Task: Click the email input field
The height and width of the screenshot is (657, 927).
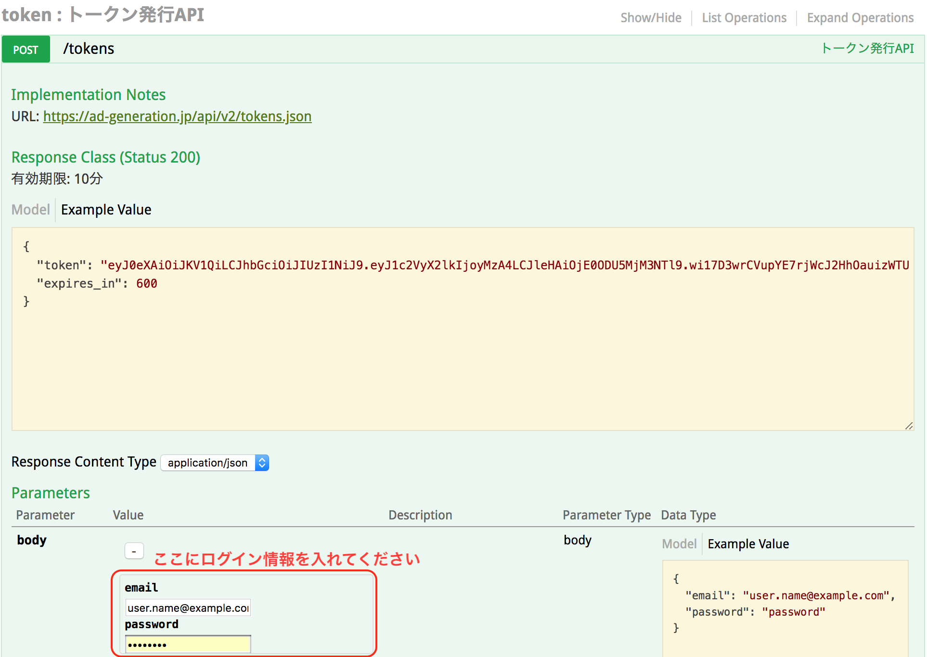Action: 188,608
